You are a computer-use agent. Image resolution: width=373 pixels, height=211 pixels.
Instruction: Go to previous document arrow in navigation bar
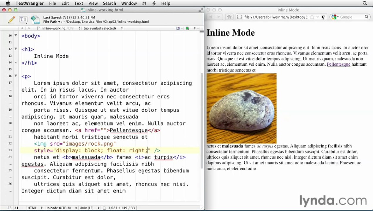tap(22, 28)
